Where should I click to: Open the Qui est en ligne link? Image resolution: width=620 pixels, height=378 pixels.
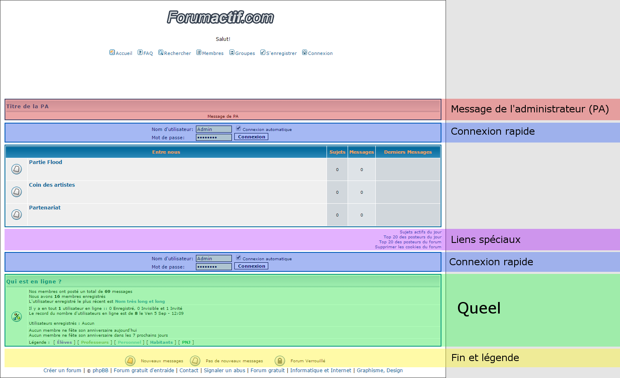pyautogui.click(x=34, y=281)
